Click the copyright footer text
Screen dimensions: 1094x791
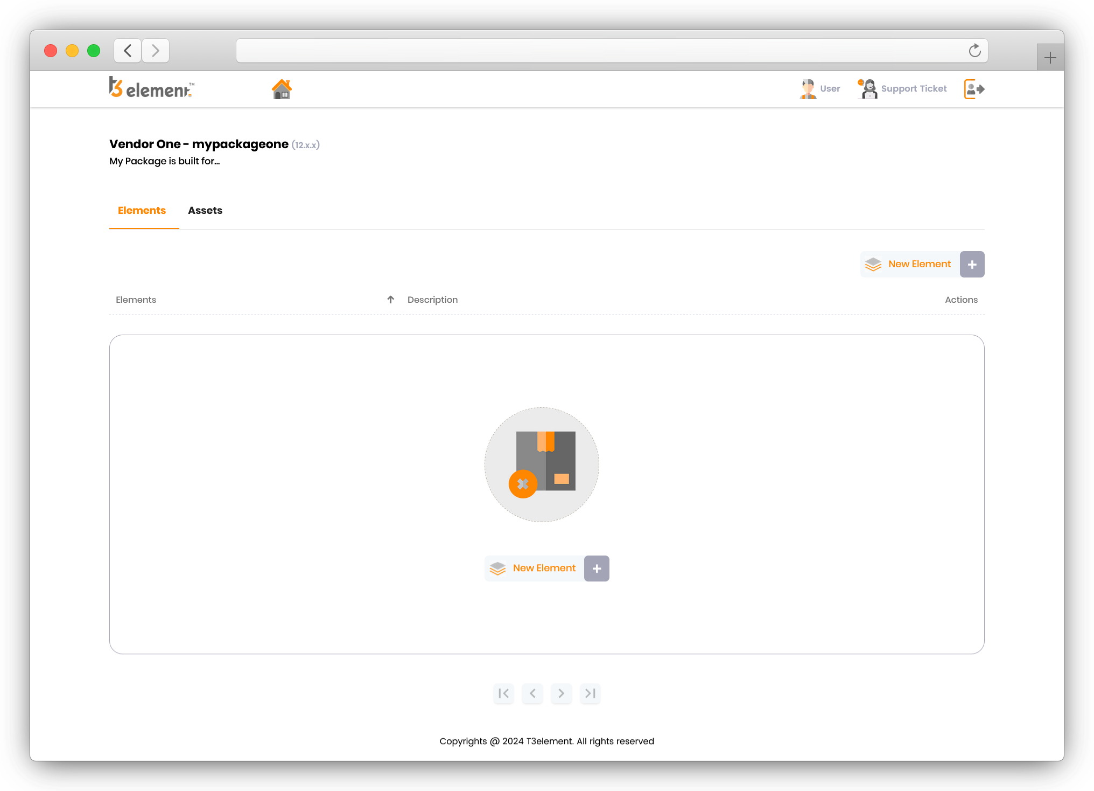[546, 741]
